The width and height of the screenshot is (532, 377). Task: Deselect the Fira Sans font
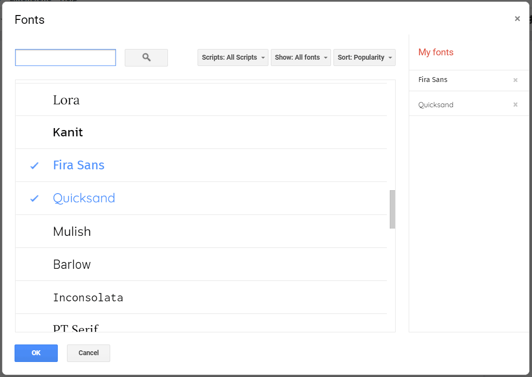pos(79,165)
